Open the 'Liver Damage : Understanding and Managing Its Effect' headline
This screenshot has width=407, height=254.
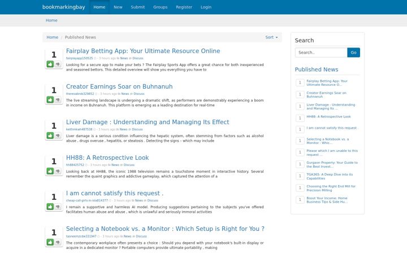(148, 122)
